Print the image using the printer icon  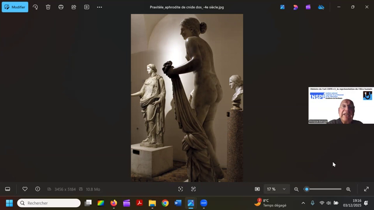pos(61,7)
